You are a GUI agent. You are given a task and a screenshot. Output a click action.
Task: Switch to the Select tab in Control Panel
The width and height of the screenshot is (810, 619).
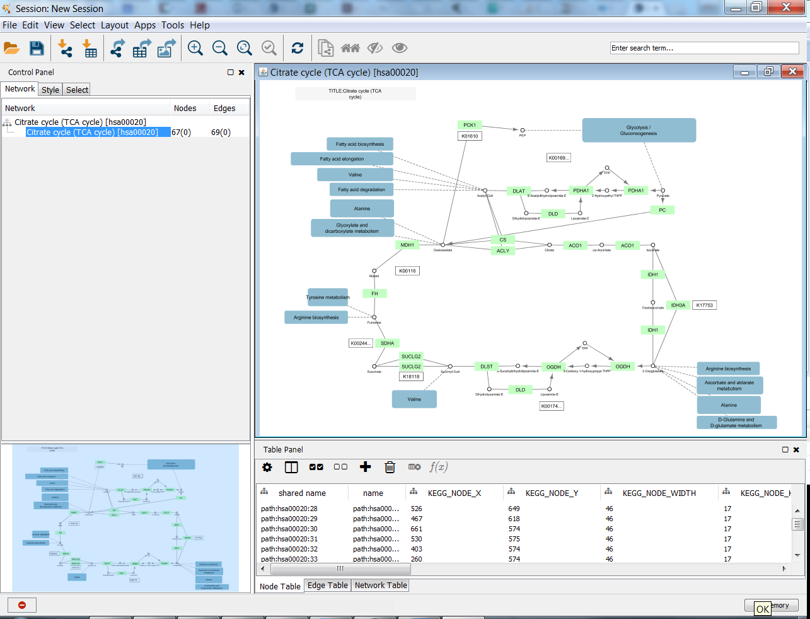click(x=77, y=90)
